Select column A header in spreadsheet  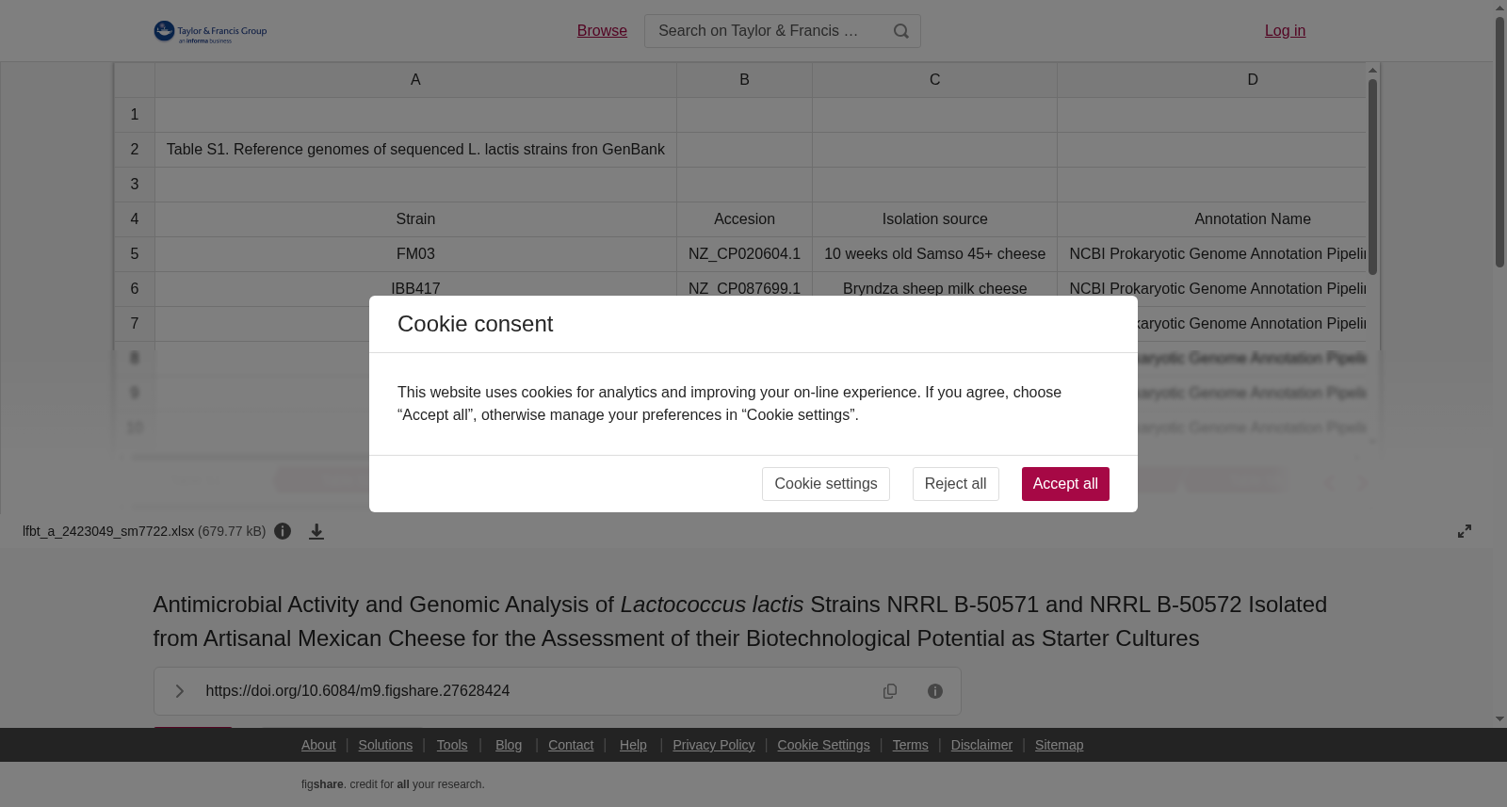pyautogui.click(x=415, y=80)
